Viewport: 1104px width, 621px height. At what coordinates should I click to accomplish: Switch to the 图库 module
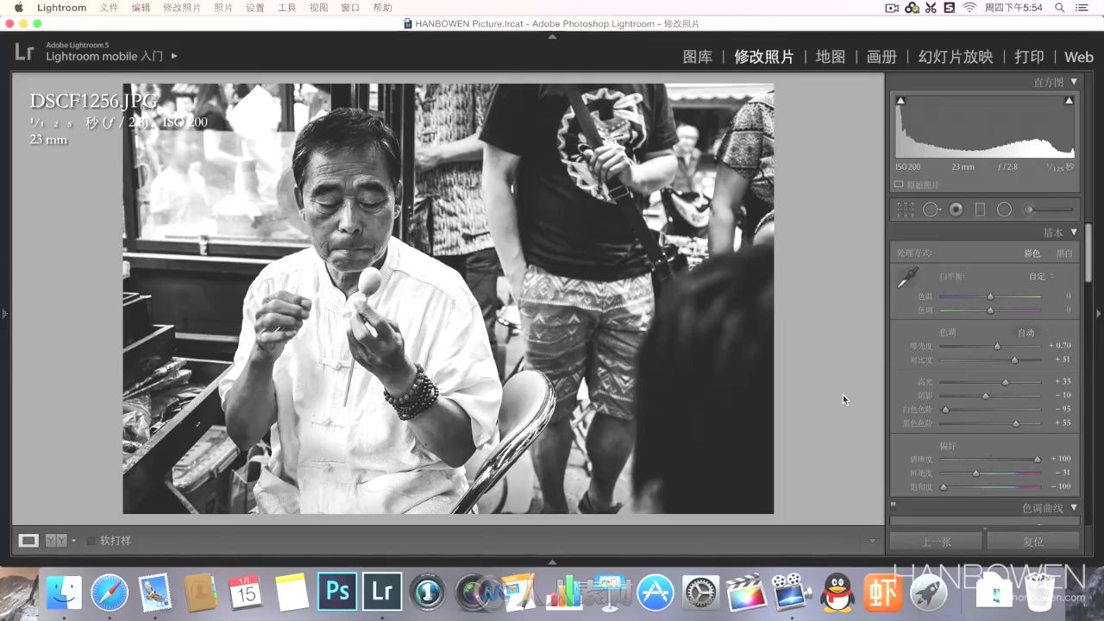698,57
